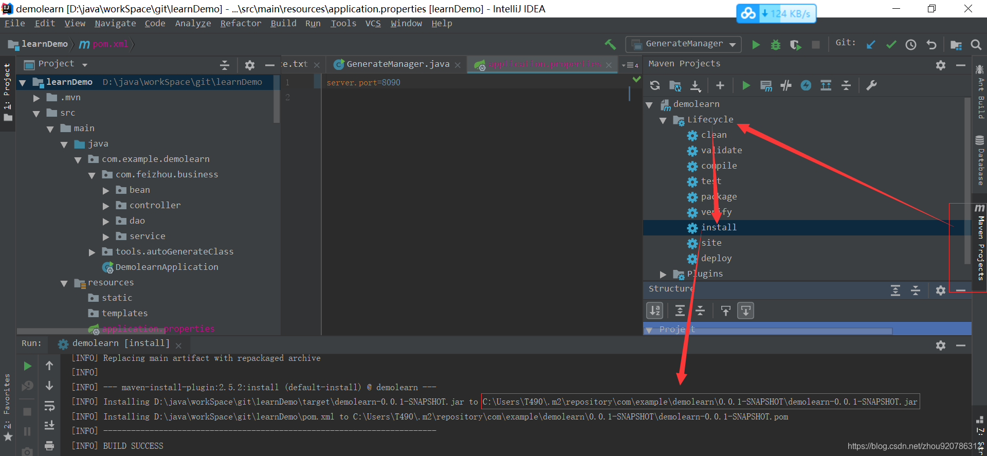This screenshot has width=987, height=456.
Task: Toggle alphabetical sort in Structure panel
Action: (654, 311)
